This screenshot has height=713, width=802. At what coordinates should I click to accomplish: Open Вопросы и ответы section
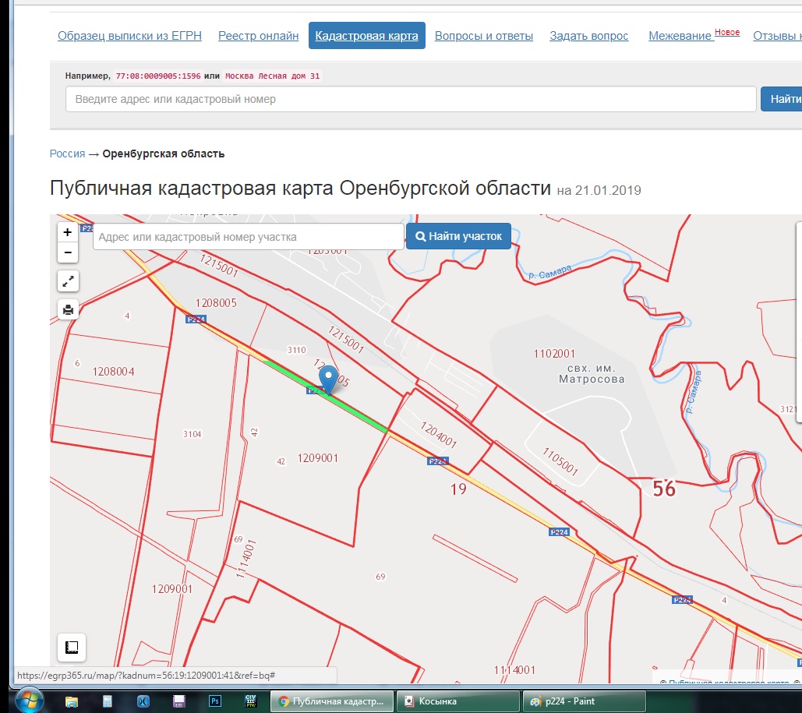click(483, 36)
